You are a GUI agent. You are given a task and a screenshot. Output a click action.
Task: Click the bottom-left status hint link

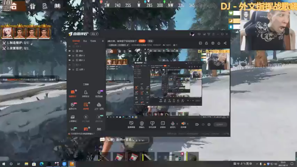coord(81,134)
